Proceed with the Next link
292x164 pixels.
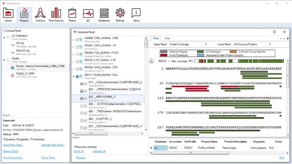tap(282, 158)
